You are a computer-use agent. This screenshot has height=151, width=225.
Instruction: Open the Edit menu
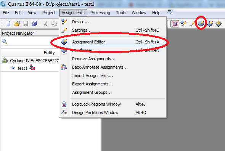[x=18, y=13]
